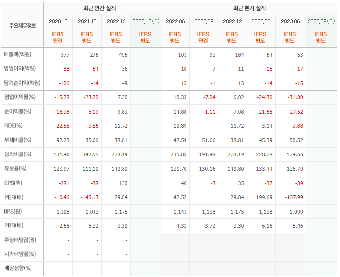The width and height of the screenshot is (340, 277).
Task: Click quarterly column header 2022.09
Action: [x=204, y=21]
